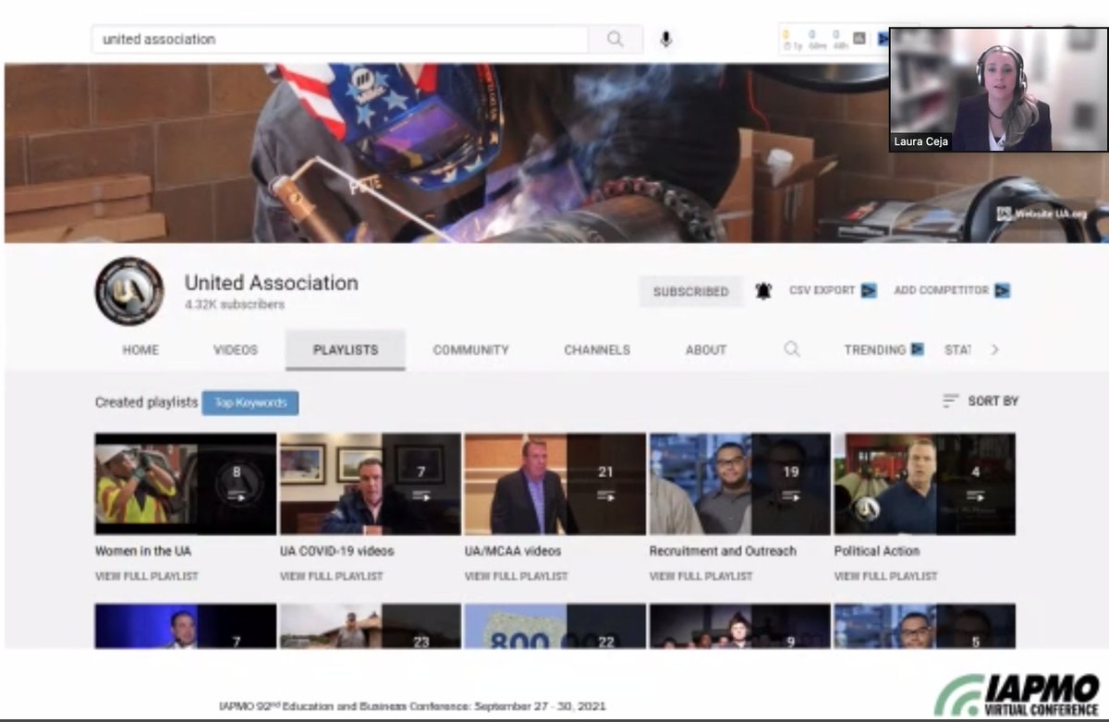Click the search magnifier button in the top bar
Screen dimensions: 1109x722
pyautogui.click(x=615, y=39)
